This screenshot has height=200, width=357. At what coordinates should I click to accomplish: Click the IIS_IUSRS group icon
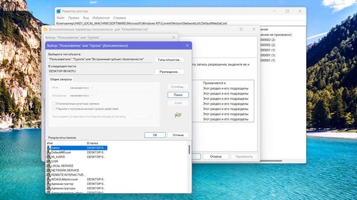[49, 157]
